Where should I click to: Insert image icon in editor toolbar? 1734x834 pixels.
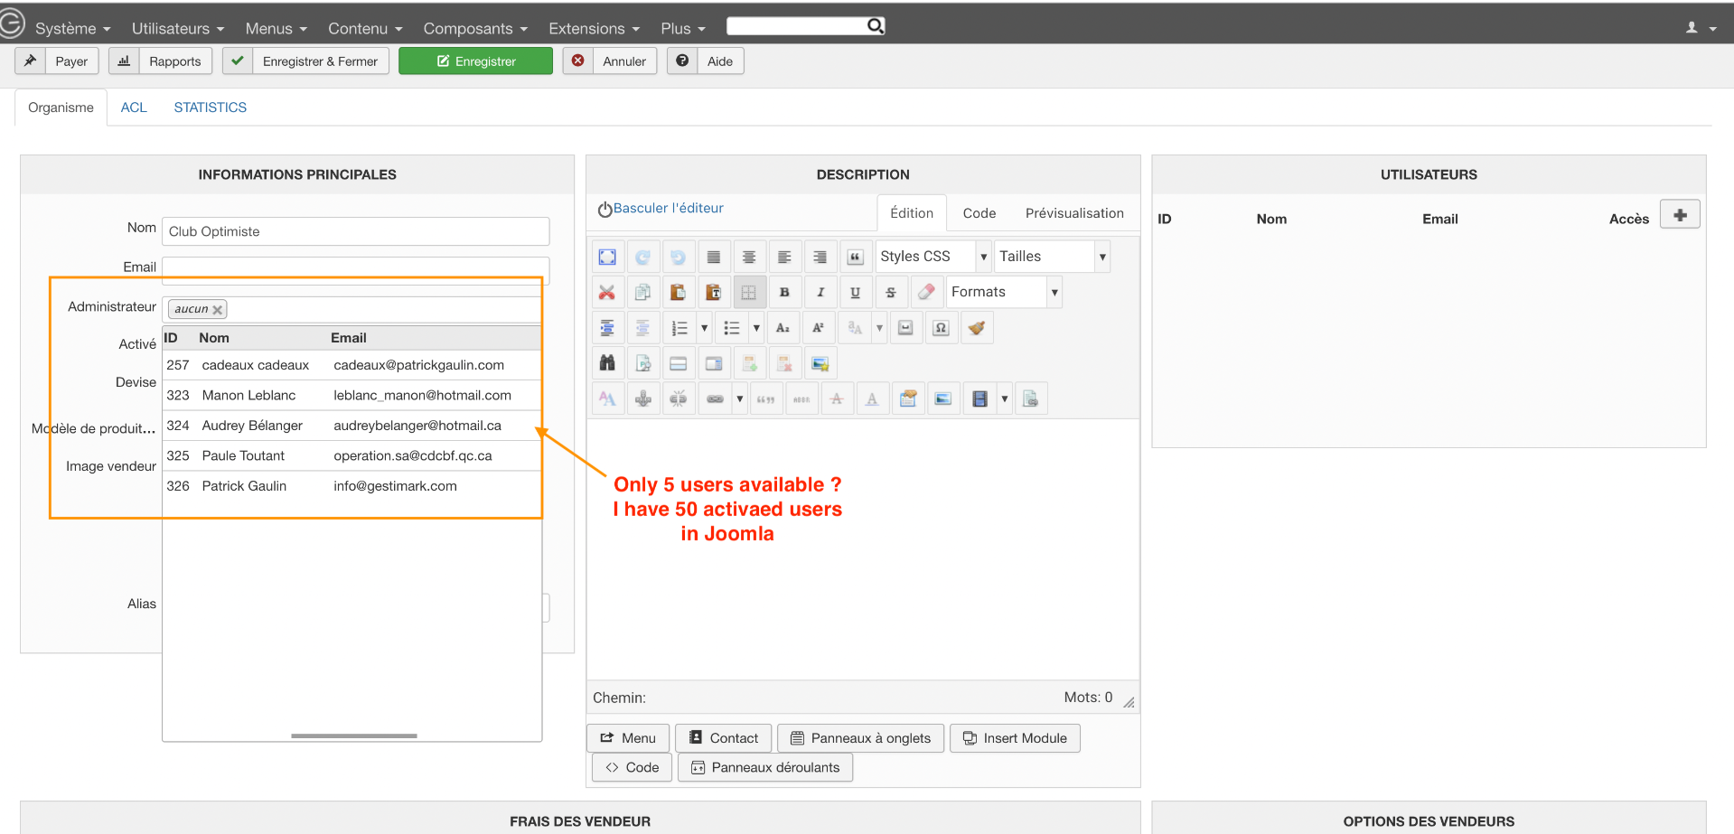pyautogui.click(x=943, y=398)
